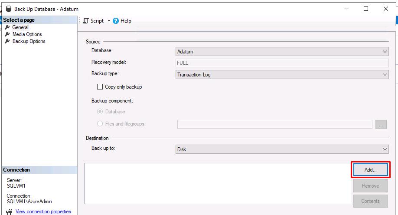Maximize the Back Up Database window
Viewport: 398px width, 215px height.
click(x=366, y=9)
